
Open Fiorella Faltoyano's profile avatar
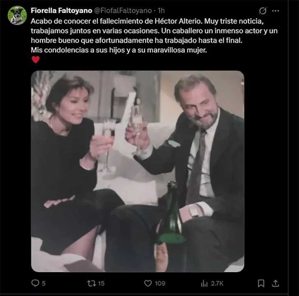point(17,15)
